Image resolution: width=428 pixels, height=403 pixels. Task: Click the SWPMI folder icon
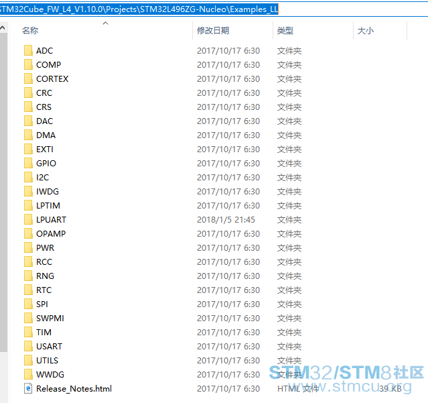28,318
